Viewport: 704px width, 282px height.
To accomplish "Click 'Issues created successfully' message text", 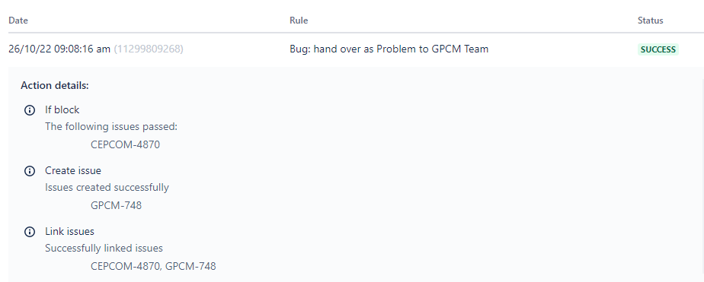I will tap(107, 187).
